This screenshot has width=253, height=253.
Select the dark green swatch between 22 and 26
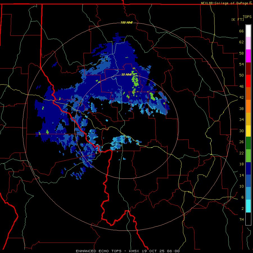click(248, 143)
